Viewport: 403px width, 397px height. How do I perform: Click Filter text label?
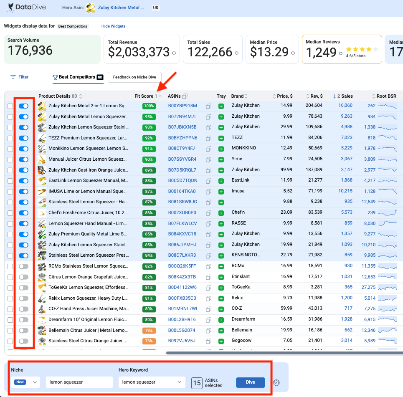coord(23,77)
